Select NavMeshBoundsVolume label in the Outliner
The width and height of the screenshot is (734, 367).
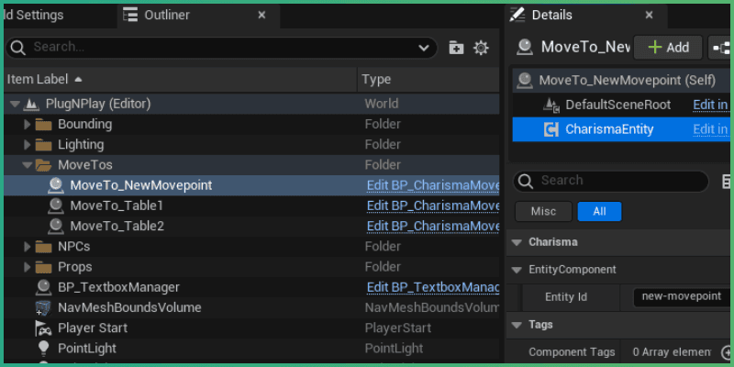pos(129,308)
